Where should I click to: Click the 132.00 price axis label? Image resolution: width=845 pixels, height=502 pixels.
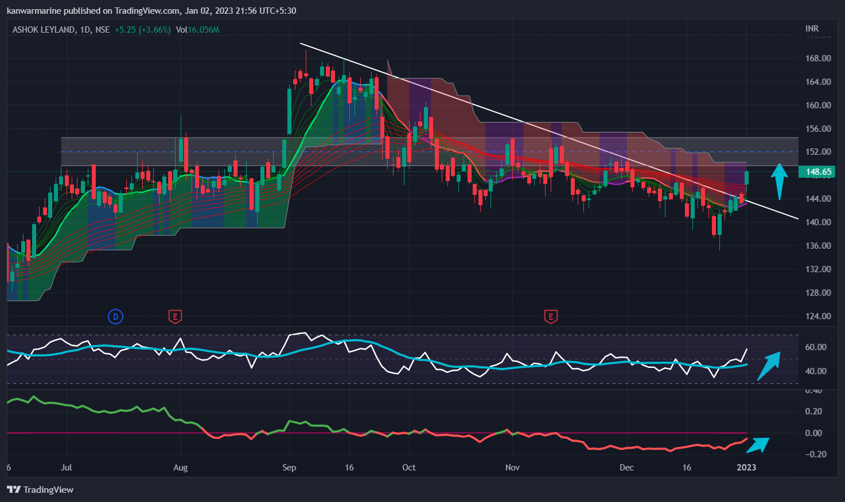818,269
